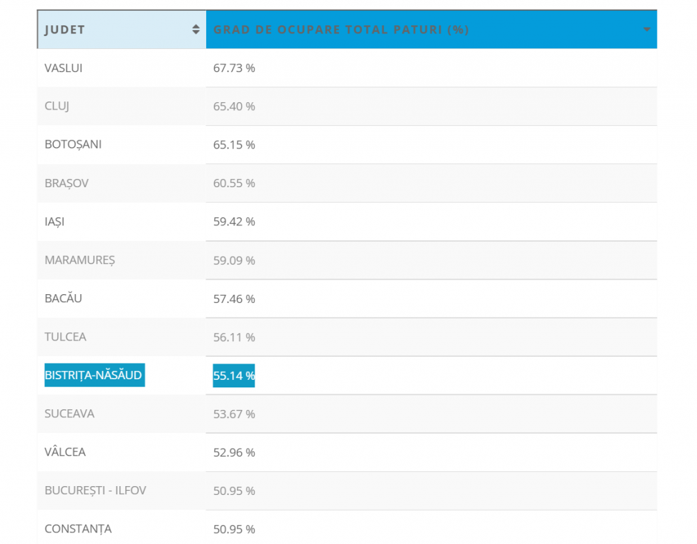
Task: Select the BOTOȘANI county cell
Action: [73, 145]
